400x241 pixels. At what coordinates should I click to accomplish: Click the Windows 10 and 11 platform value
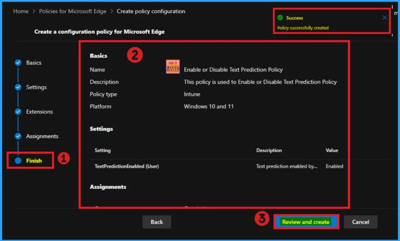point(209,106)
